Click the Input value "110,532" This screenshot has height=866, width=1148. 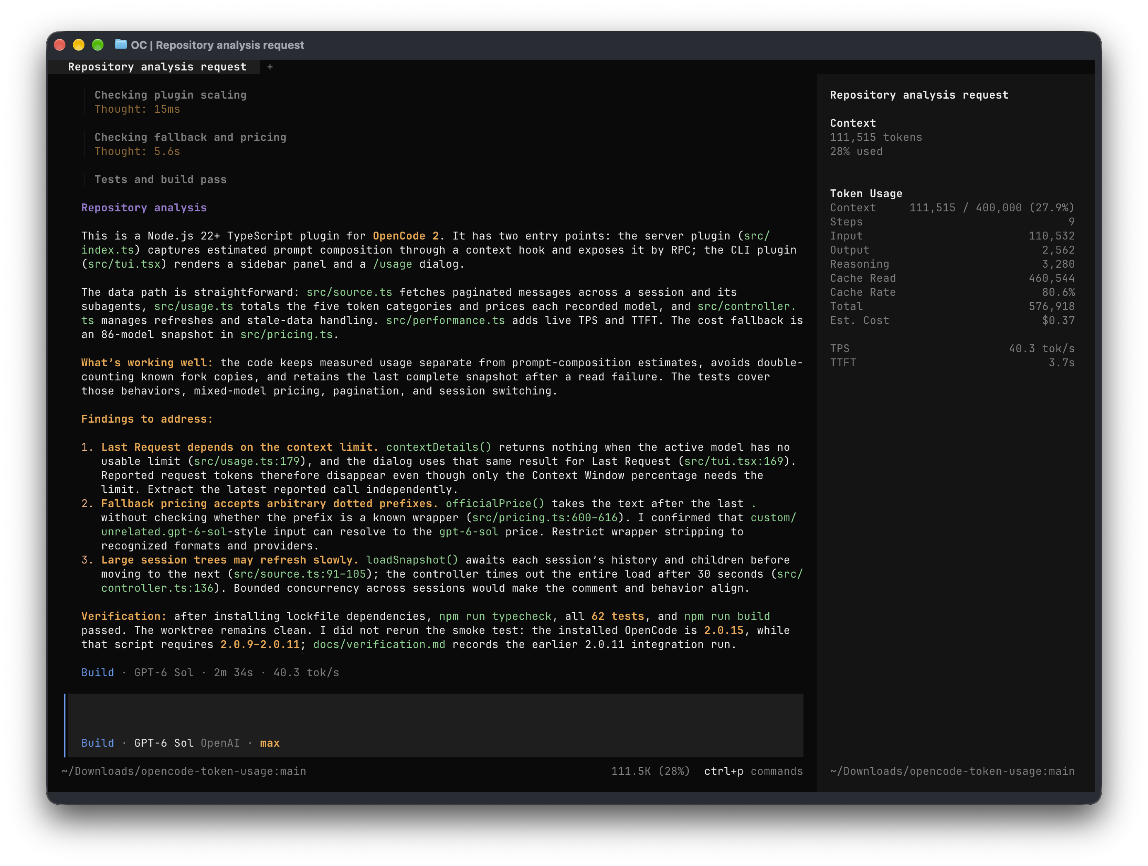[x=1052, y=236]
